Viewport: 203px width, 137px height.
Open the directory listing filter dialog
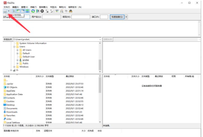click(57, 11)
